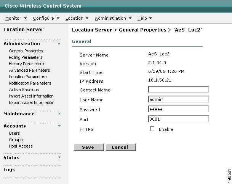
Task: Open Location Parameters
Action: (x=28, y=77)
